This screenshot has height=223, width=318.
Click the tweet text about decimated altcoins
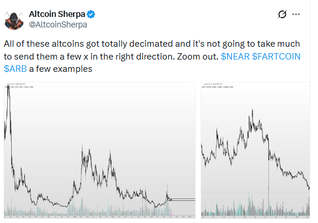coord(152,56)
